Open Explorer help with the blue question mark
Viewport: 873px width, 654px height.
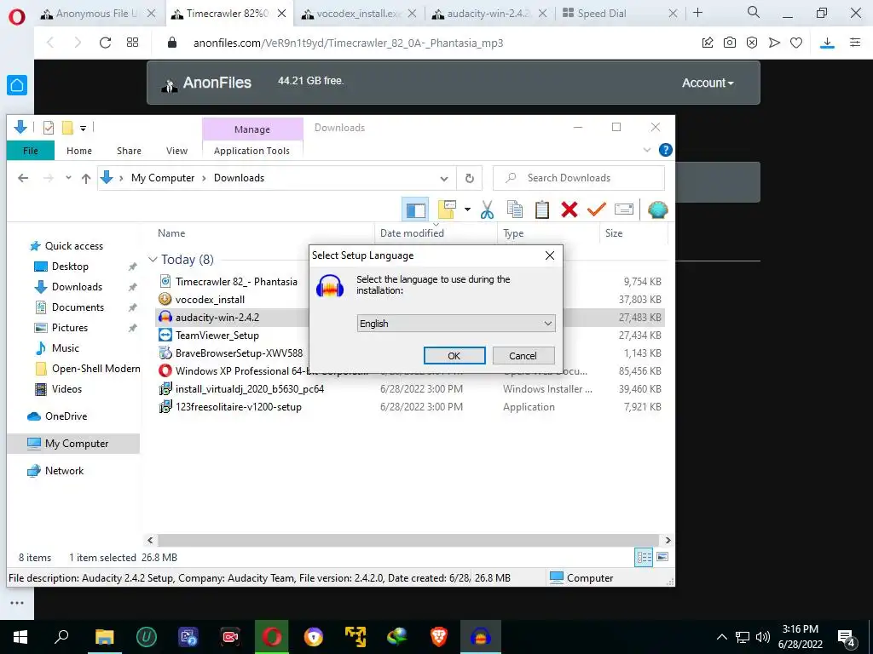(665, 150)
